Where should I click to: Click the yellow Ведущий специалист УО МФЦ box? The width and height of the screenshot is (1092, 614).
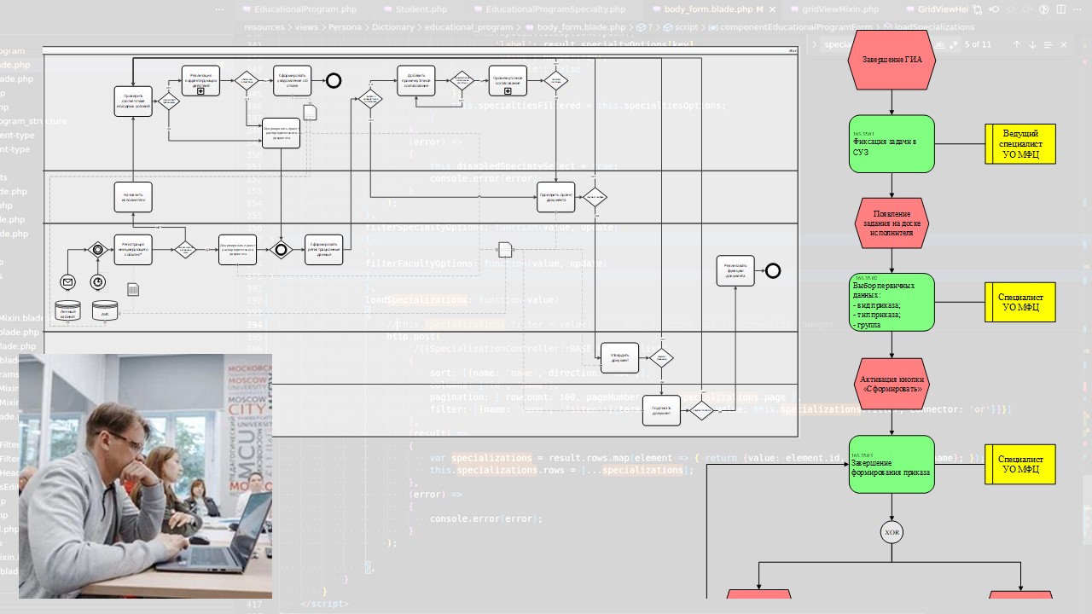click(1020, 143)
